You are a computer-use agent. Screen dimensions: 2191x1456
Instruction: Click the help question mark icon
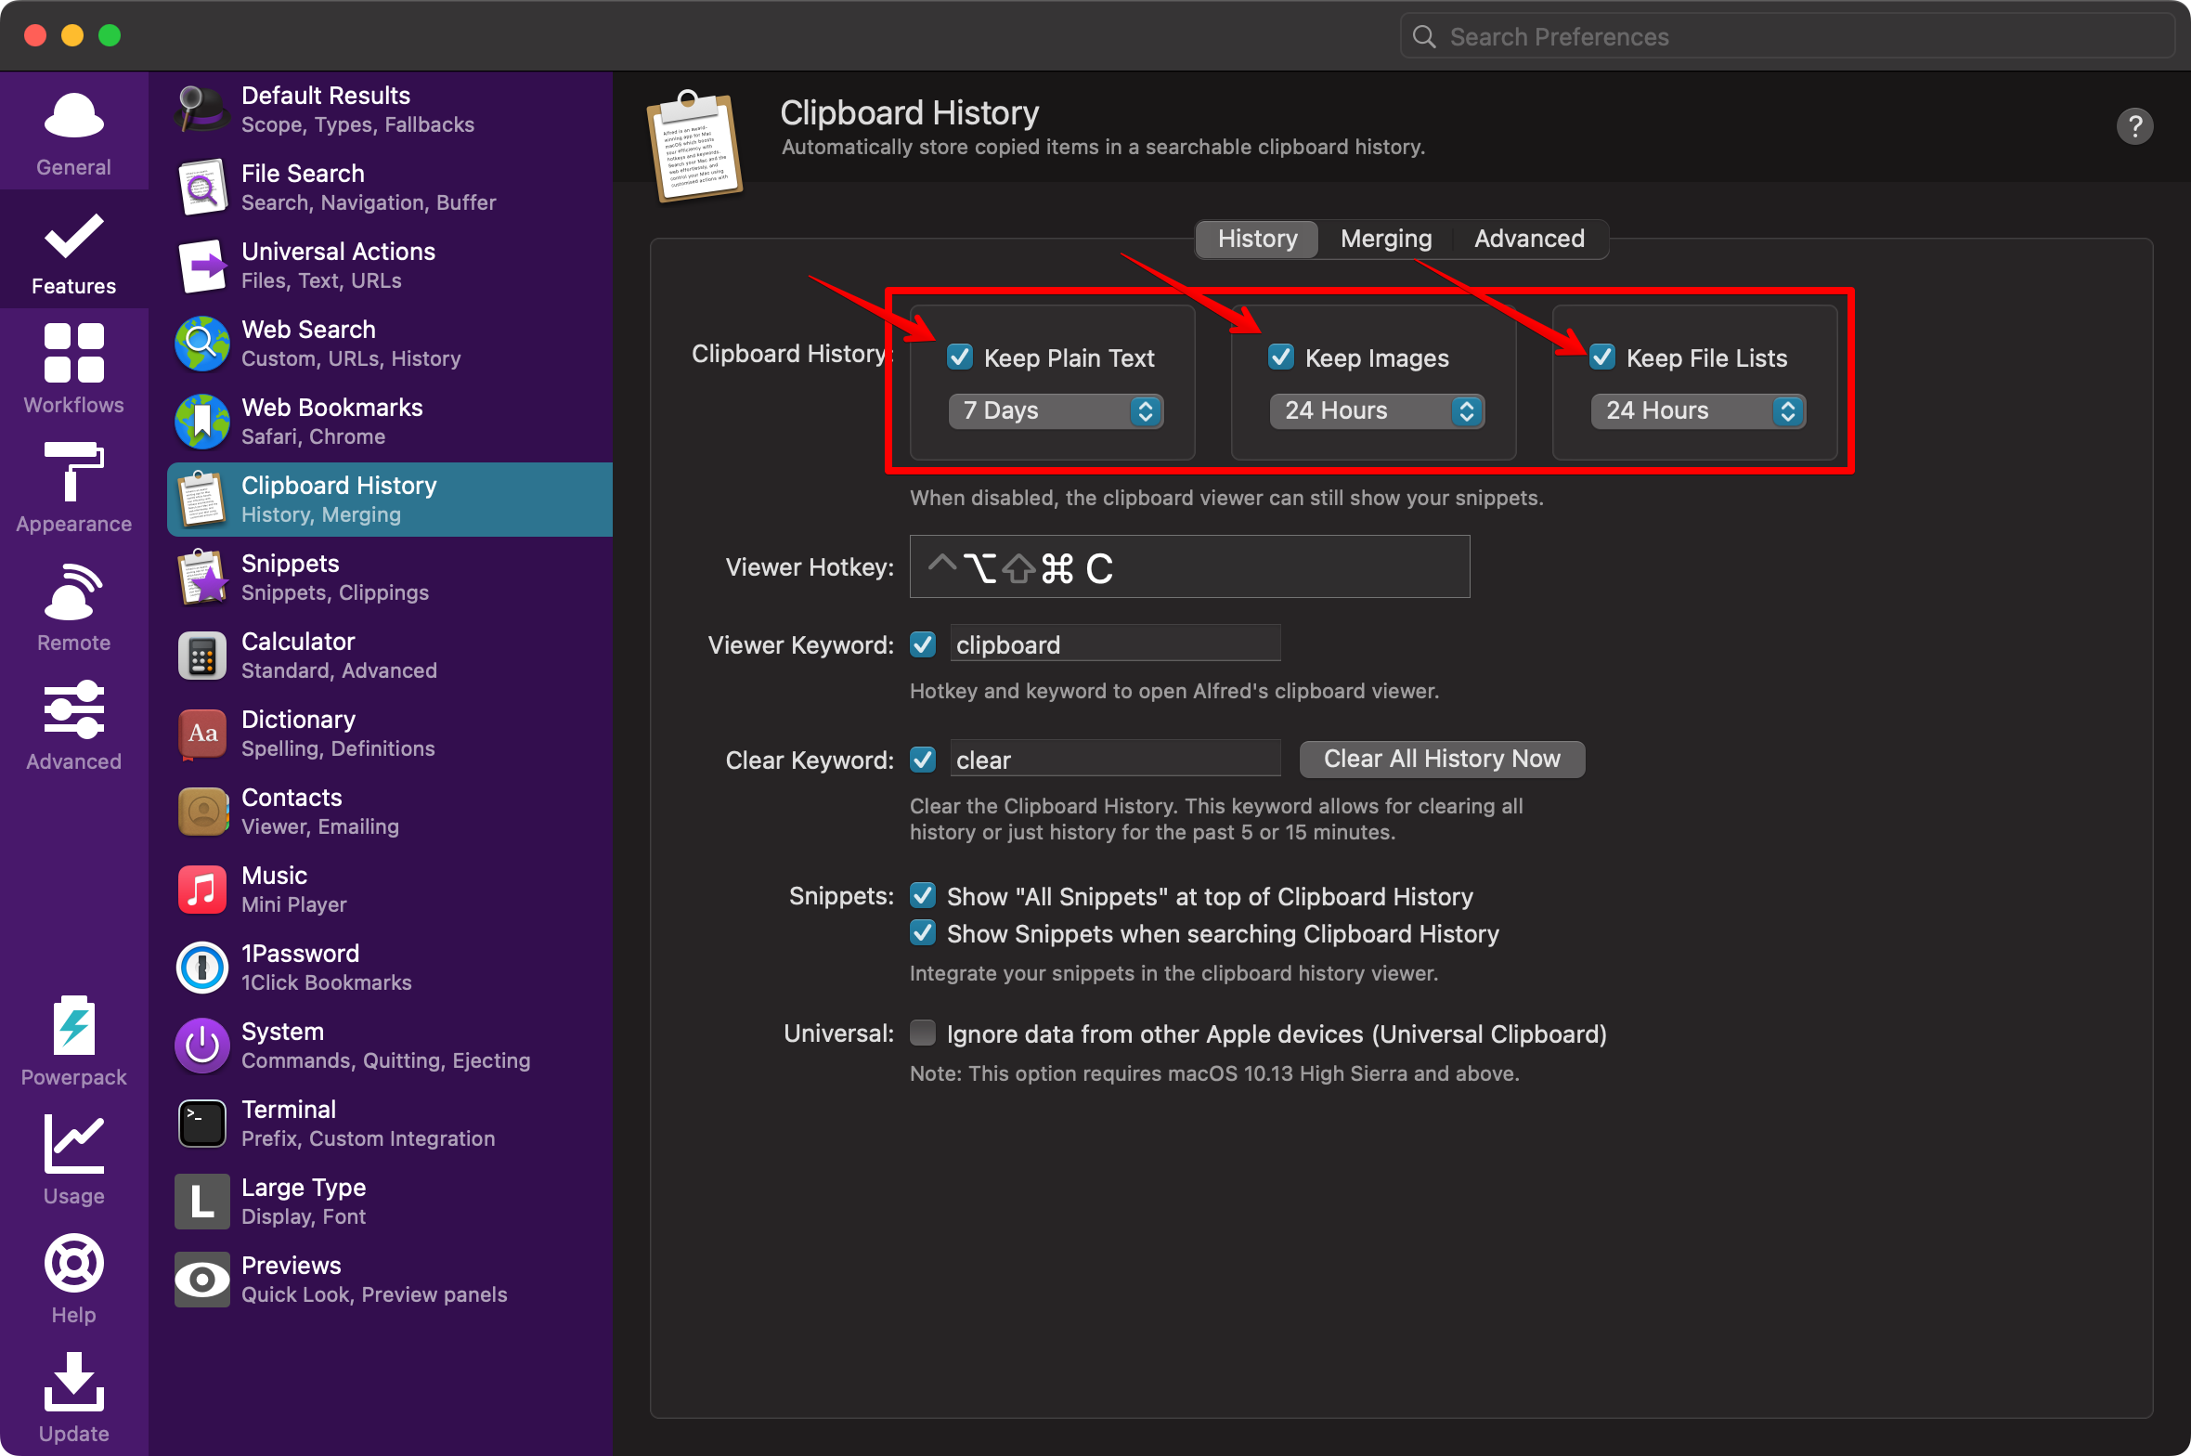(2134, 126)
